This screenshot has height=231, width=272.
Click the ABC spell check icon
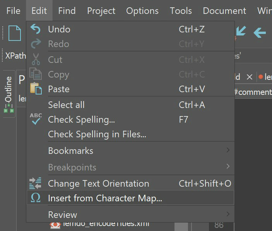pos(36,119)
